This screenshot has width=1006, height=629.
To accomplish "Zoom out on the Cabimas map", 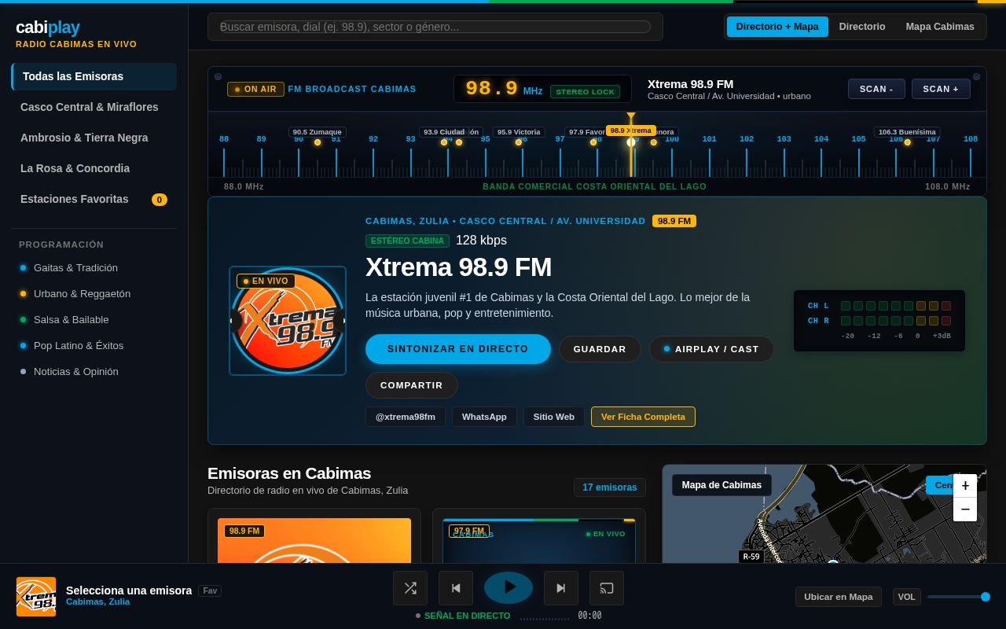I will tap(965, 509).
